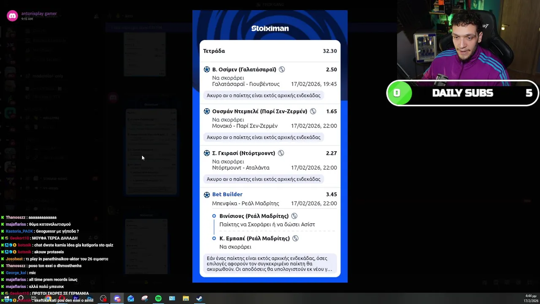Image resolution: width=540 pixels, height=304 pixels.
Task: Click the football icon beside Β. Οσίμεν
Action: [x=207, y=69]
